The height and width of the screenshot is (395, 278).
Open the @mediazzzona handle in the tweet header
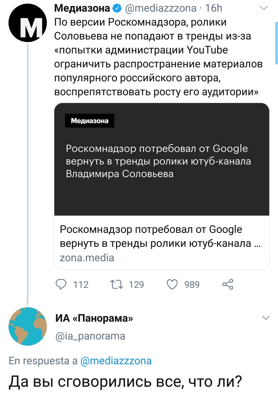click(161, 9)
